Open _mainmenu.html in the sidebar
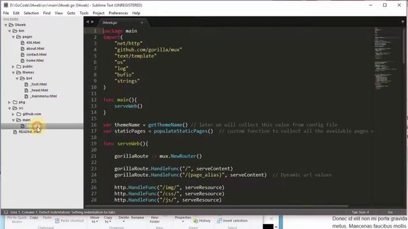Viewport: 408px width, 229px height. pos(43,96)
